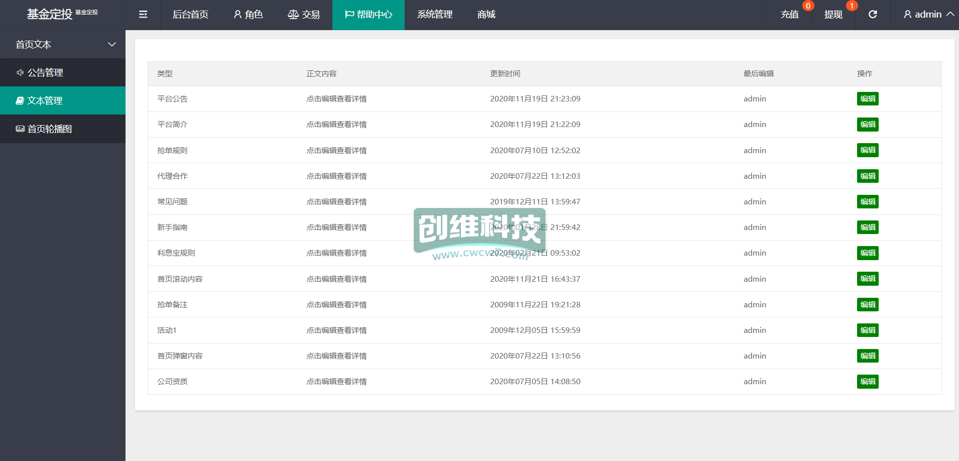959x461 pixels.
Task: Click the refresh icon in top bar
Action: pyautogui.click(x=873, y=15)
